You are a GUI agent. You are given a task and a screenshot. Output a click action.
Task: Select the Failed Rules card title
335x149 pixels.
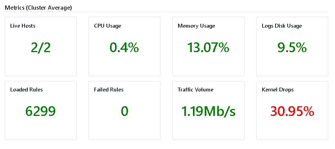pyautogui.click(x=109, y=89)
